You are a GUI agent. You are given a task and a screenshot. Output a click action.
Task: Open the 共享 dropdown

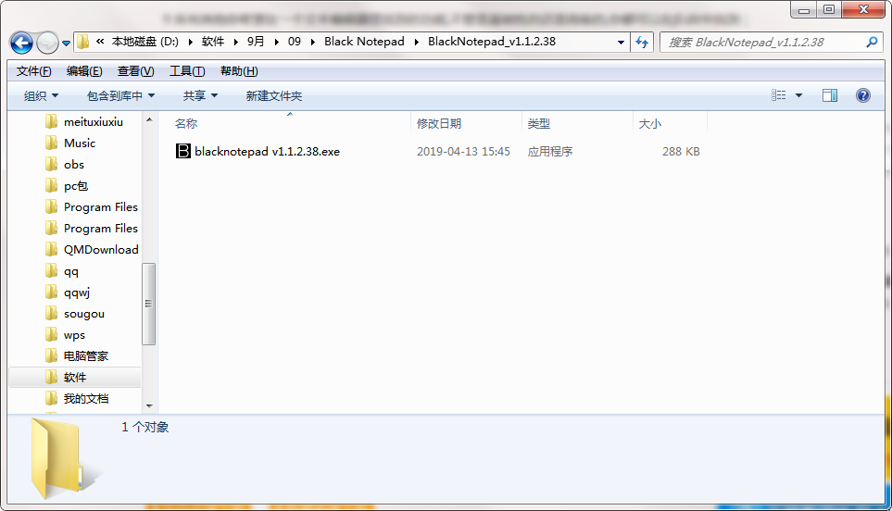[200, 96]
